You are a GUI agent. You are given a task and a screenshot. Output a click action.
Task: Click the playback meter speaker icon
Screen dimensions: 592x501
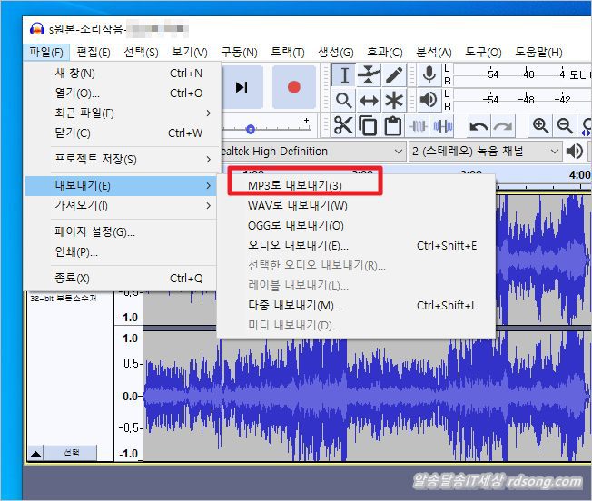[x=429, y=101]
